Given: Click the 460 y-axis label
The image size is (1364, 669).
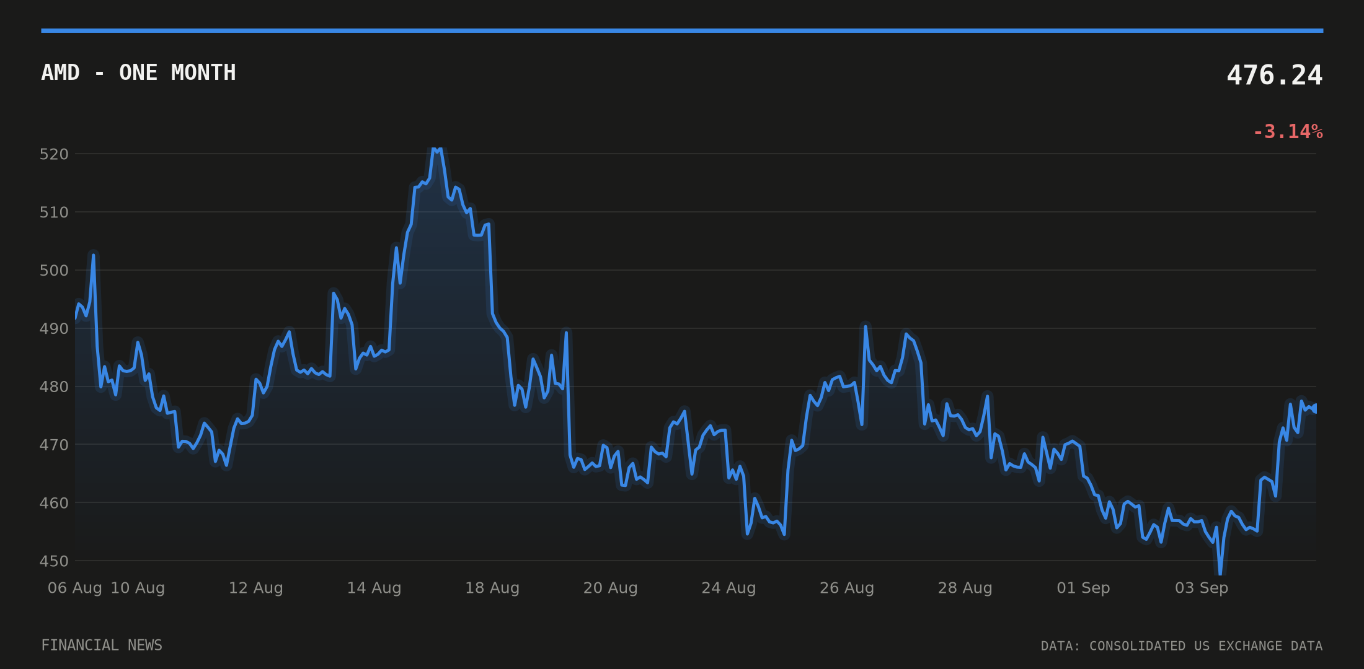Looking at the screenshot, I should [x=54, y=503].
